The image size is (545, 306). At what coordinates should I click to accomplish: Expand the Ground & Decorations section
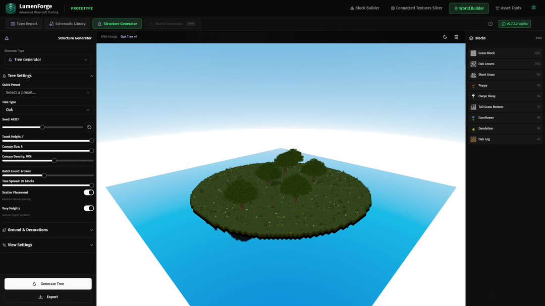[x=48, y=230]
